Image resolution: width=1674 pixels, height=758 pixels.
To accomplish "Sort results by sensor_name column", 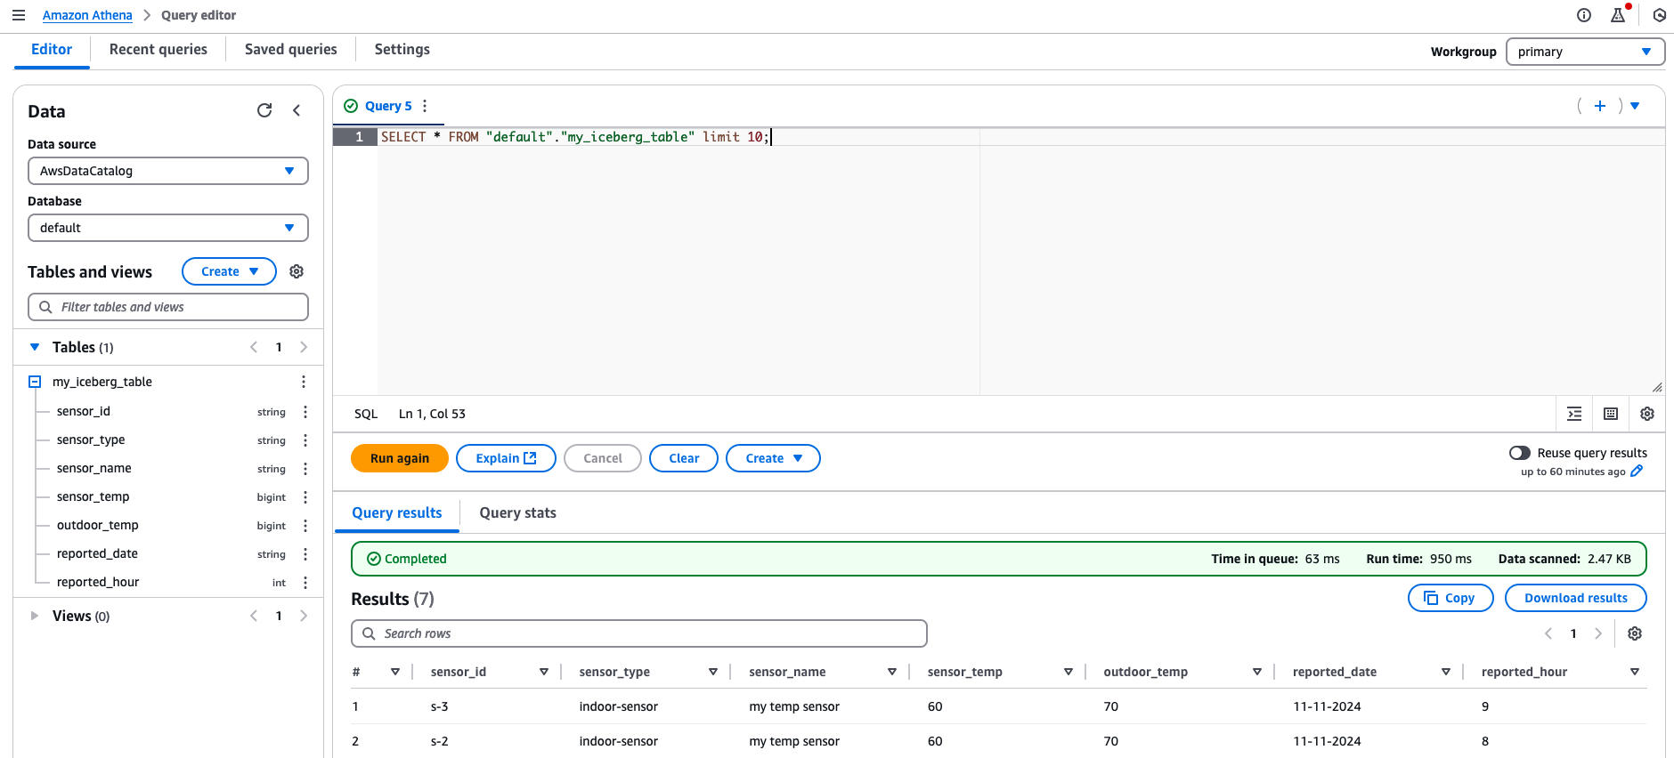I will 892,672.
